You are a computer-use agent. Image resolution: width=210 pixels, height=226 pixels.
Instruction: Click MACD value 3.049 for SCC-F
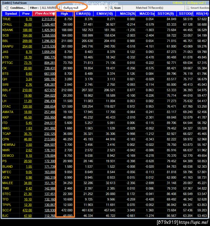[x=131, y=210]
